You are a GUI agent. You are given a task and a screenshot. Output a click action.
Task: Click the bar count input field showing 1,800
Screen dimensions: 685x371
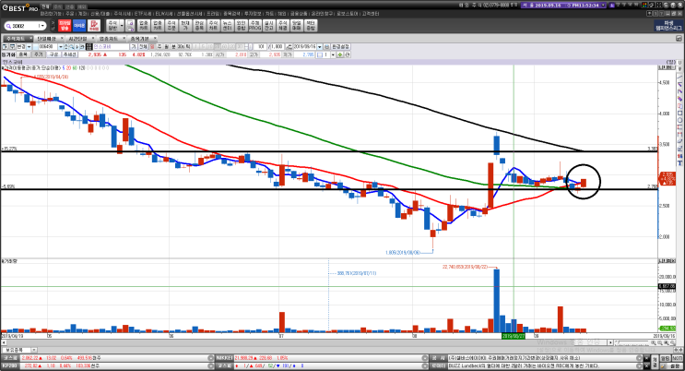coord(276,46)
